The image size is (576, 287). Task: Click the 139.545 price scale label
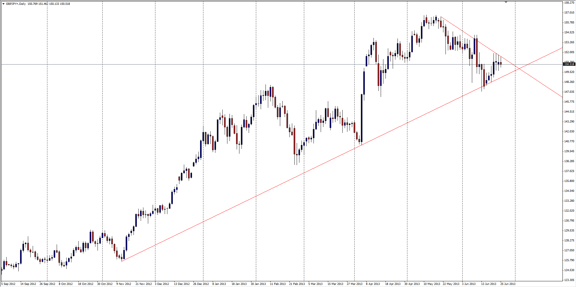tap(569, 151)
